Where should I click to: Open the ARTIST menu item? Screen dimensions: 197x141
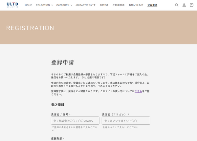104,5
